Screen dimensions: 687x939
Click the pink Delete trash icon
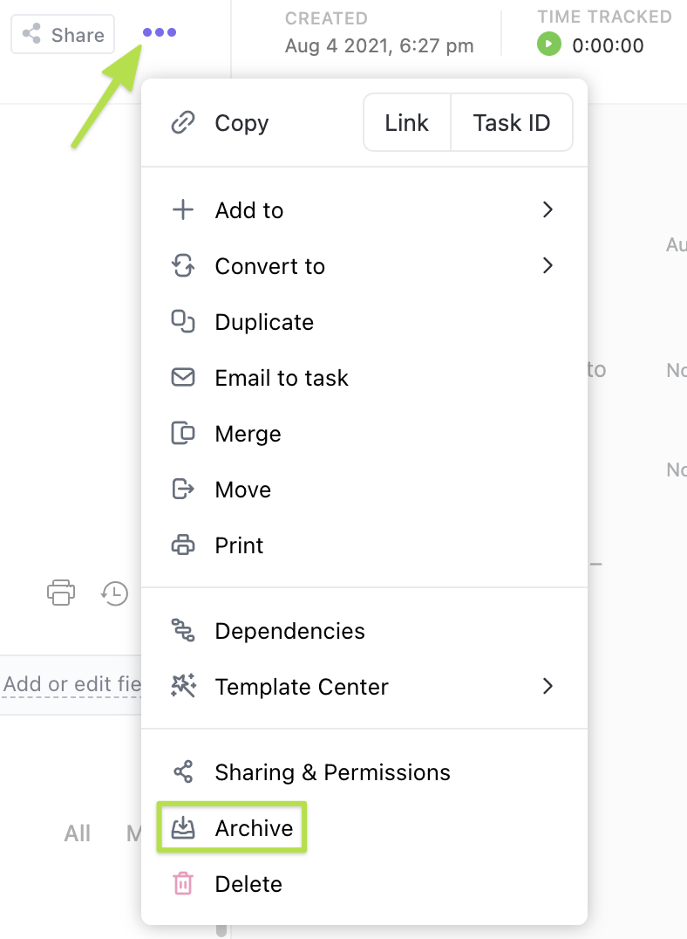[183, 884]
